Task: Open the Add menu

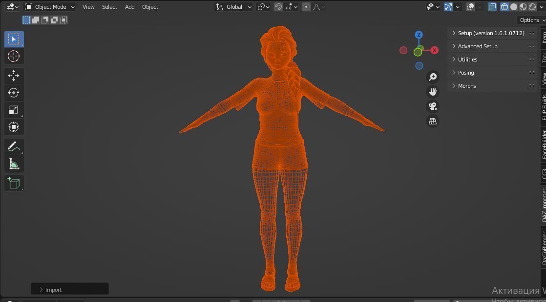Action: 130,7
